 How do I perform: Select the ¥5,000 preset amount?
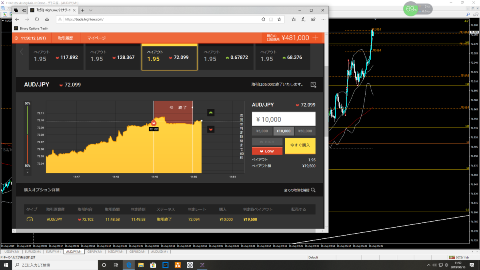[262, 131]
